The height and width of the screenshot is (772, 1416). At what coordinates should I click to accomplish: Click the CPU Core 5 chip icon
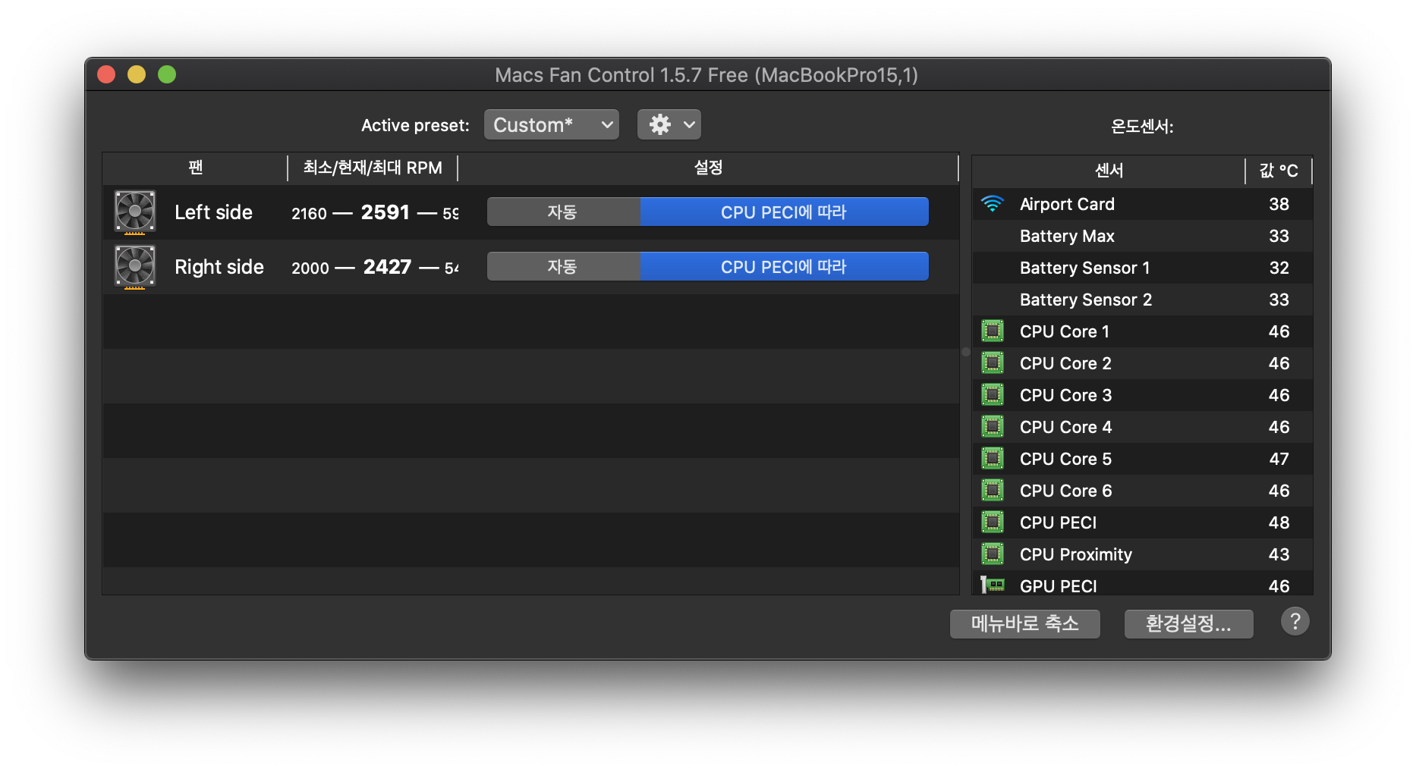coord(993,459)
